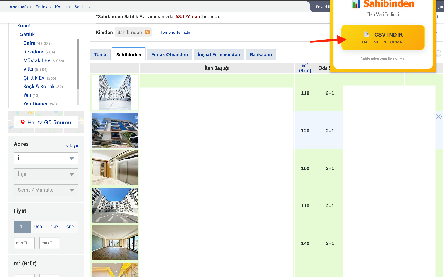Click the Fiyat section heading

click(x=20, y=211)
